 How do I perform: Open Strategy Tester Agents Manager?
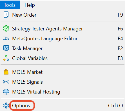[x=62, y=28]
